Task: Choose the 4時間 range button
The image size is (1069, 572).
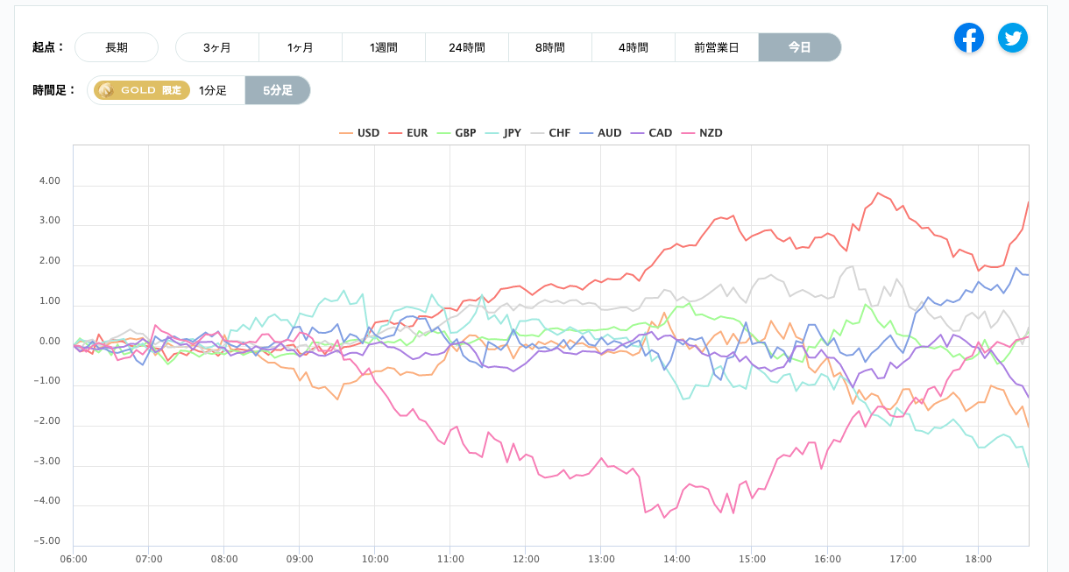Action: pyautogui.click(x=634, y=47)
